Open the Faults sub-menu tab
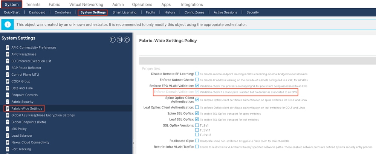This screenshot has height=154, width=376. click(150, 12)
